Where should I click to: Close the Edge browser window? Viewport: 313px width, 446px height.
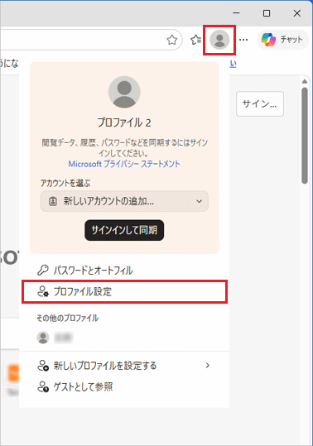pyautogui.click(x=296, y=13)
